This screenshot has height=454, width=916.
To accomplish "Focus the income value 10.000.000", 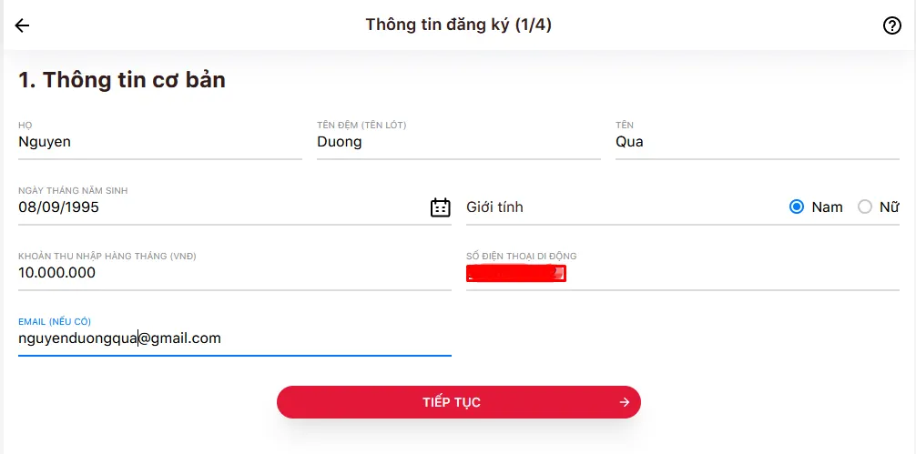I will (57, 273).
